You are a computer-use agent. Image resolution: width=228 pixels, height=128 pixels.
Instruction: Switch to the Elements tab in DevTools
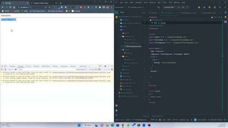[12, 66]
